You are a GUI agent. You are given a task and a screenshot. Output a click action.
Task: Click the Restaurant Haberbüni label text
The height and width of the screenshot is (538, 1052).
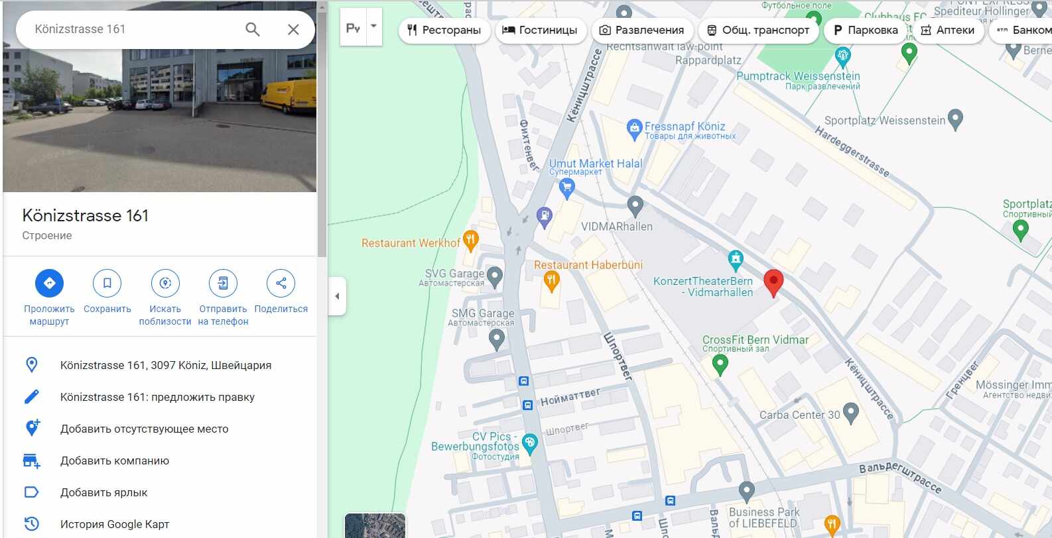(588, 265)
